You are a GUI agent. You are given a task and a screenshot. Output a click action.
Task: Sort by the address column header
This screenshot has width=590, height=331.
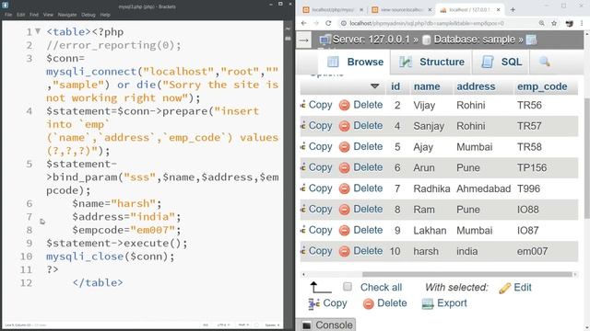(x=476, y=86)
